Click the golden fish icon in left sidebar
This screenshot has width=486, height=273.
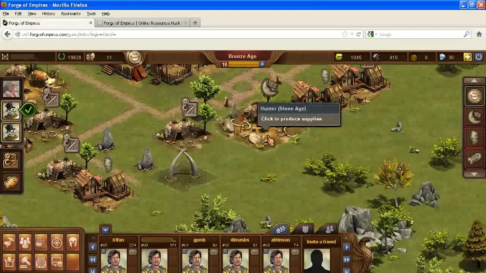[11, 183]
